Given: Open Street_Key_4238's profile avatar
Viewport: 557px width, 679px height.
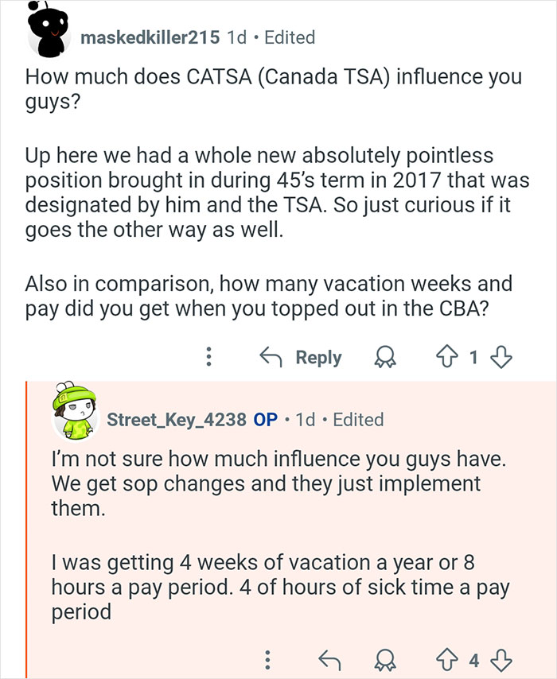Looking at the screenshot, I should click(x=76, y=414).
